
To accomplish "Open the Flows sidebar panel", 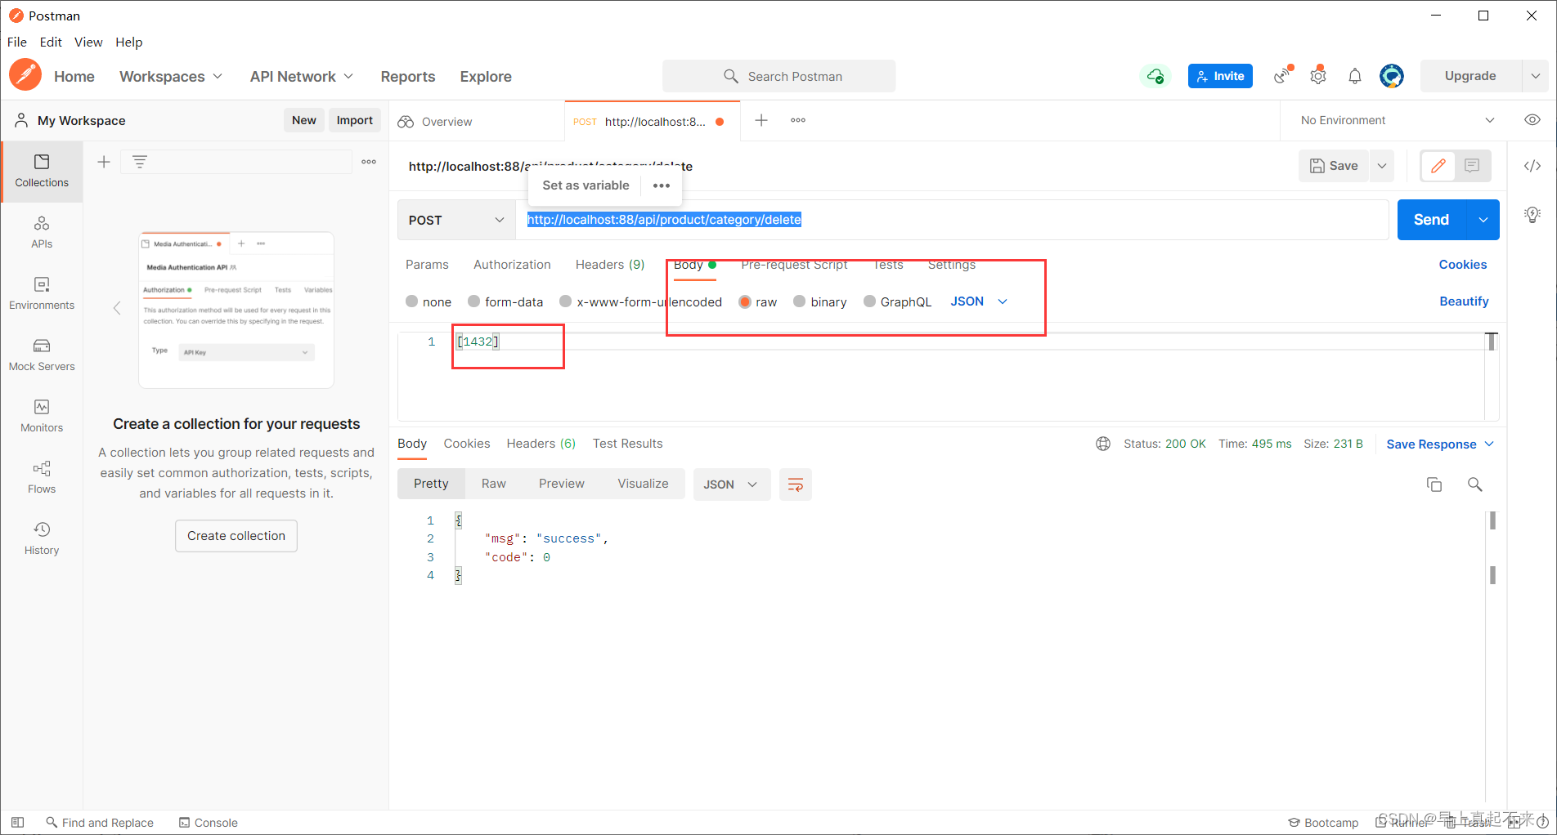I will click(42, 477).
